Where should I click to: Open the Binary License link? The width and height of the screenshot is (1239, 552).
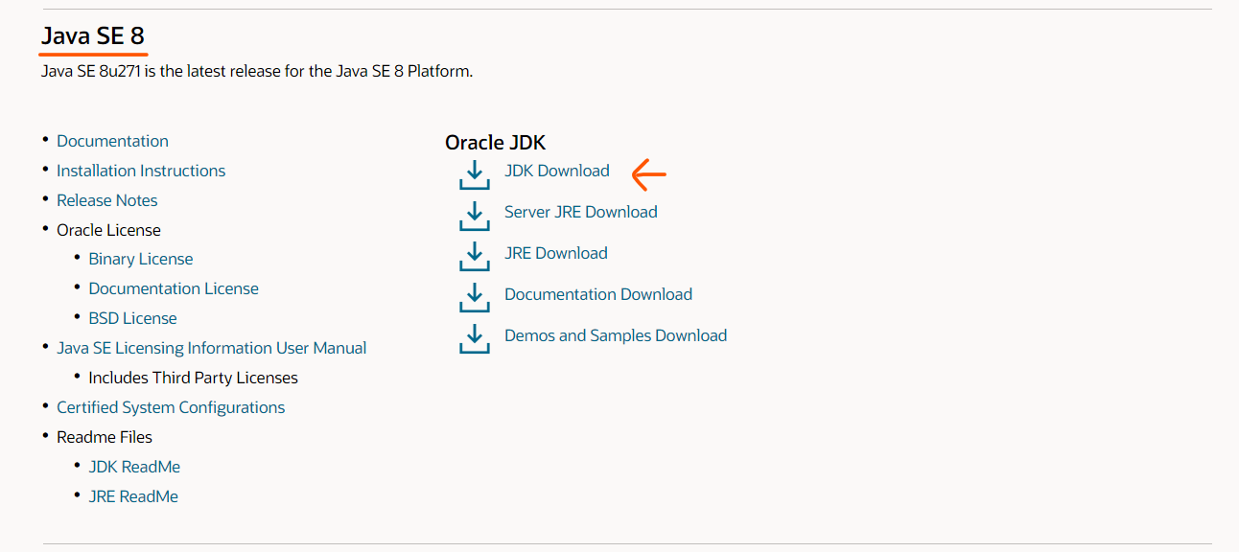coord(141,259)
